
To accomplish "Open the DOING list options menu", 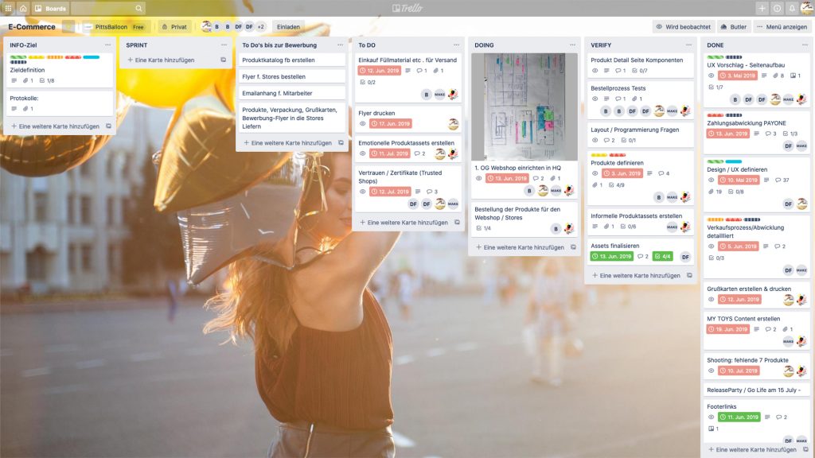I will 571,45.
